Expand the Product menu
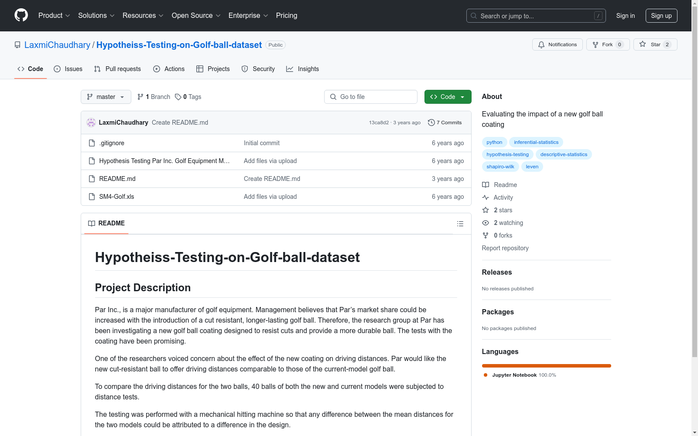Screen dimensions: 698x436 (x=54, y=16)
